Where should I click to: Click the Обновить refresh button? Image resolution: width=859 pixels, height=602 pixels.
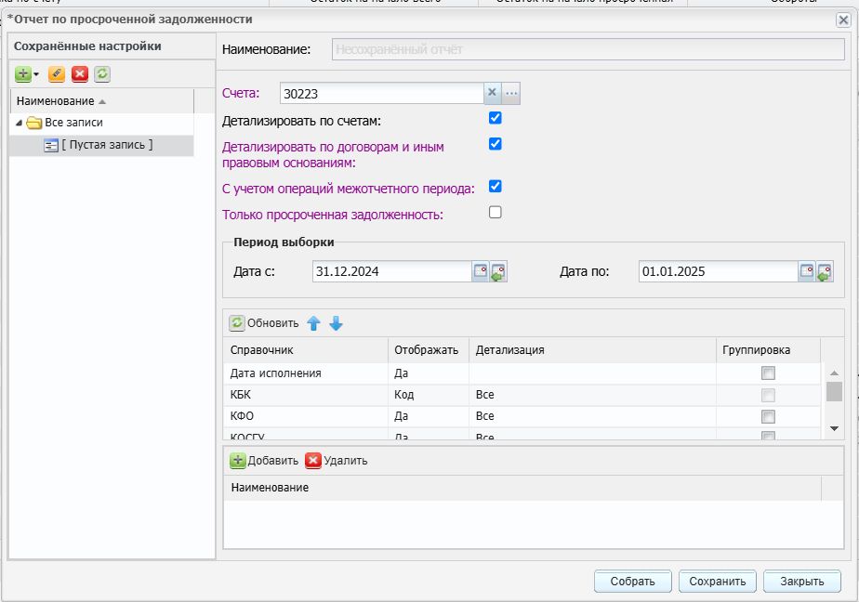point(264,323)
